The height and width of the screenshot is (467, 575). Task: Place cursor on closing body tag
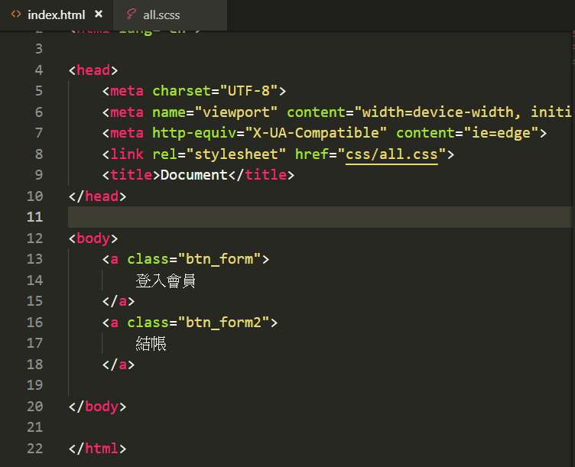pyautogui.click(x=97, y=407)
